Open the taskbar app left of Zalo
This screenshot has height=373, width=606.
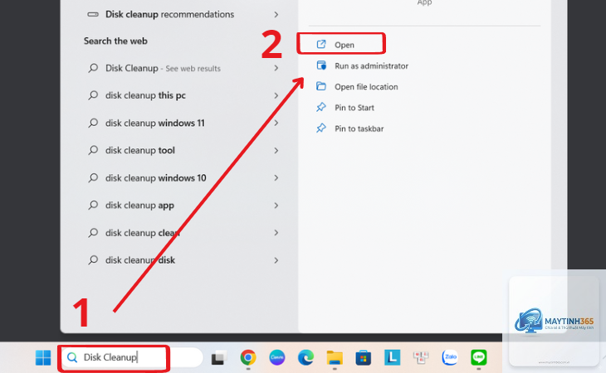pyautogui.click(x=421, y=357)
